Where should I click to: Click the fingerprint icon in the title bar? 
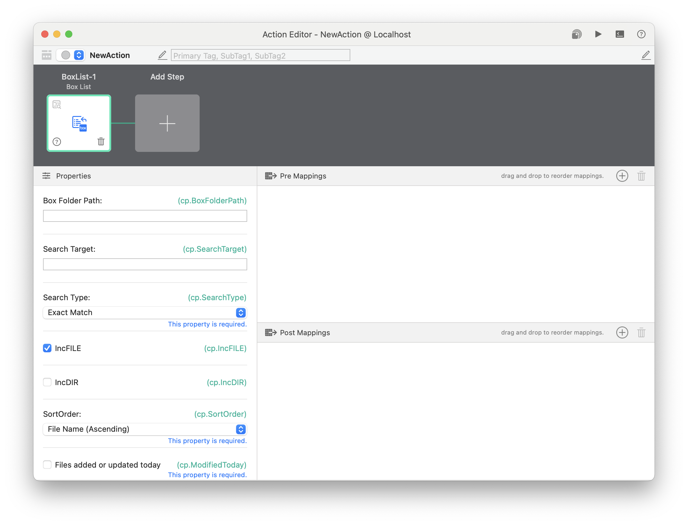(x=577, y=34)
